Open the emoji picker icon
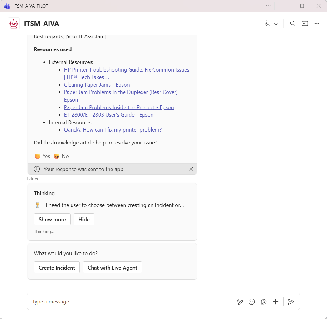The image size is (327, 319). click(x=252, y=302)
